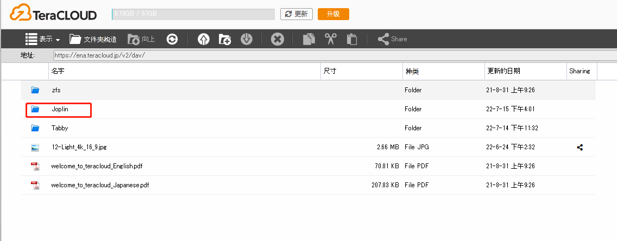Click the upload file icon

pos(204,39)
